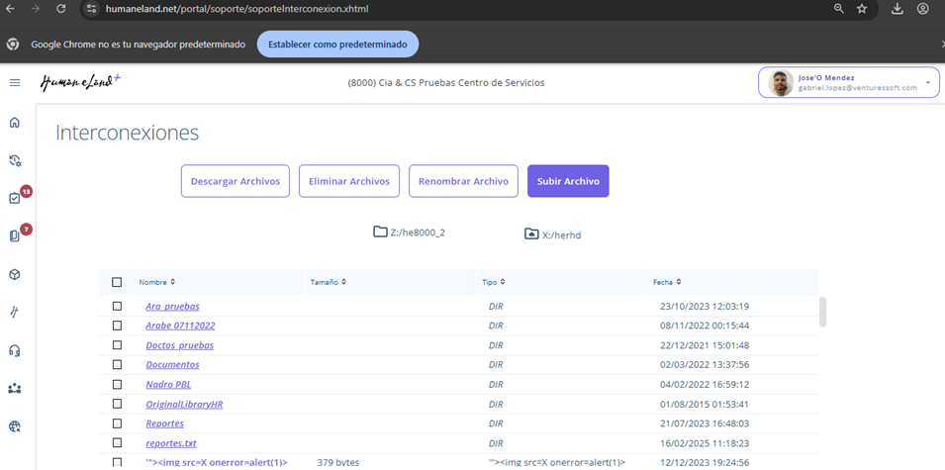Click the people group icon in sidebar
Viewport: 945px width, 470px height.
click(15, 388)
